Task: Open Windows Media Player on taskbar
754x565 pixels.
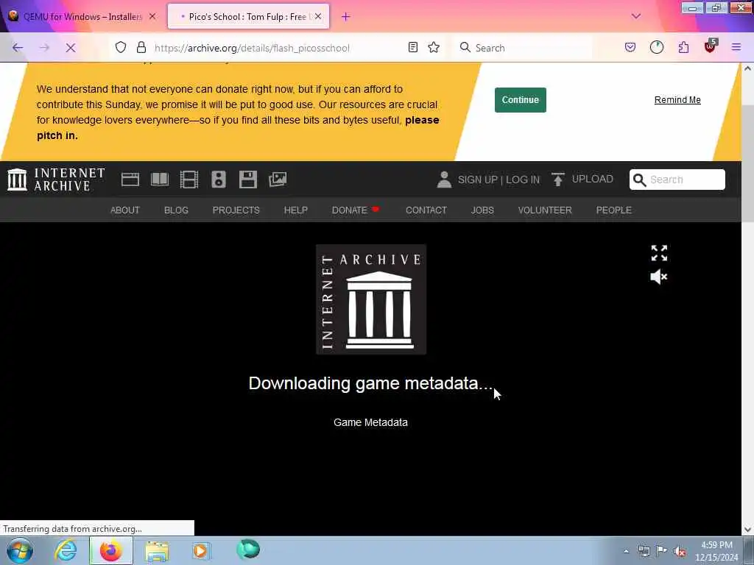Action: click(201, 550)
